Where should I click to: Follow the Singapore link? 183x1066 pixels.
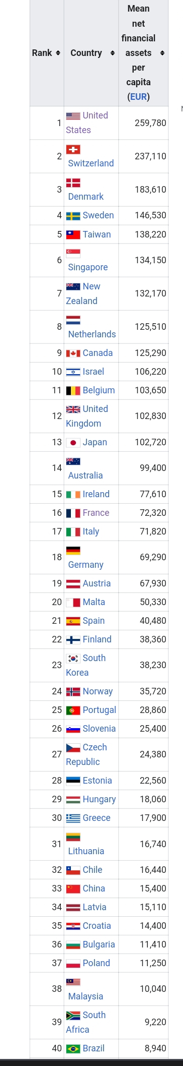click(x=88, y=267)
